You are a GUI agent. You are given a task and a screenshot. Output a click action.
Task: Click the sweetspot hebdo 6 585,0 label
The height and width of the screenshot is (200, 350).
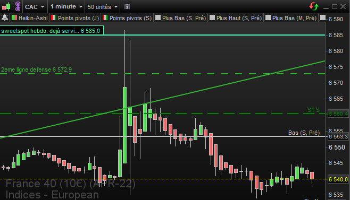pos(52,31)
